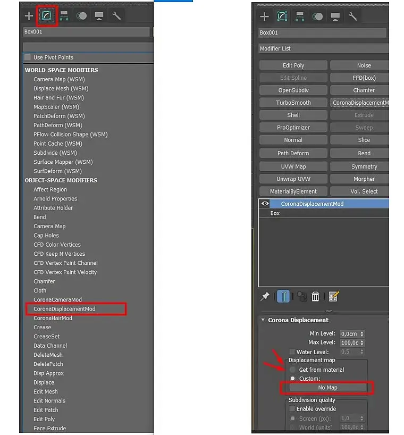Open the Hierarchy tab in right panel
This screenshot has height=435, width=404.
click(x=299, y=16)
